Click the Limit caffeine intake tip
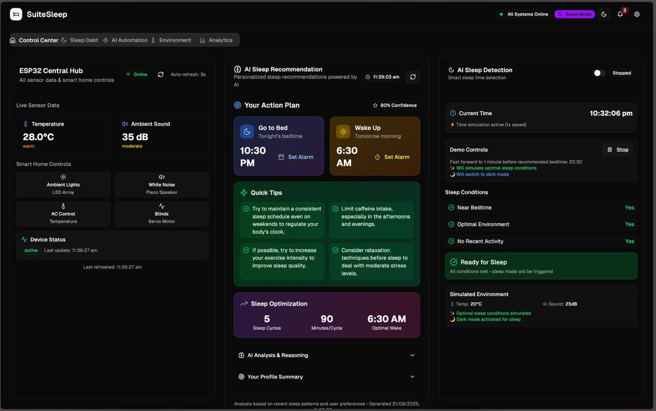 [x=372, y=220]
